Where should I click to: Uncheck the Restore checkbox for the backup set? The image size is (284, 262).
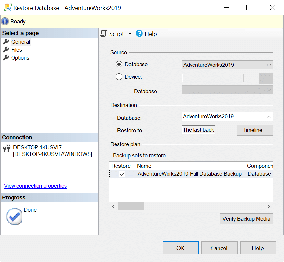(122, 174)
